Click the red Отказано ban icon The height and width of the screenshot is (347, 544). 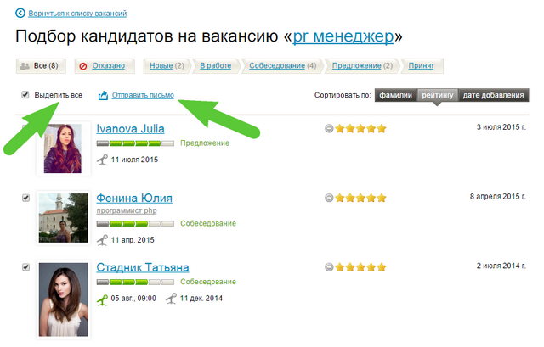[82, 65]
